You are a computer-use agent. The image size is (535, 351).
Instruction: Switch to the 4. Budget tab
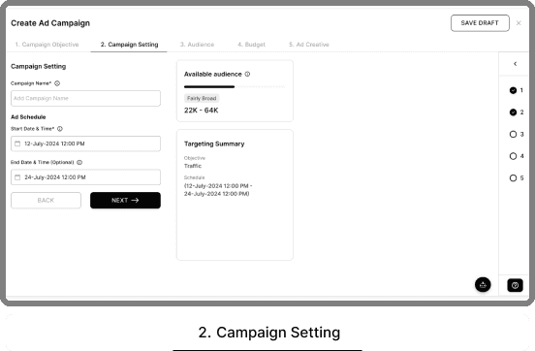(251, 45)
